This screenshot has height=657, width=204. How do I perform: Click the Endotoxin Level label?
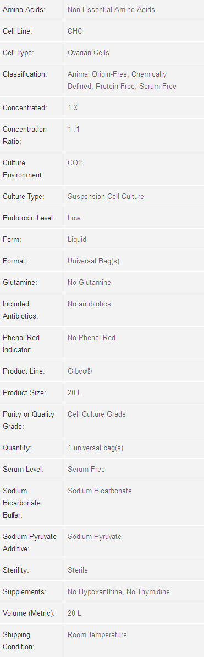pyautogui.click(x=29, y=218)
